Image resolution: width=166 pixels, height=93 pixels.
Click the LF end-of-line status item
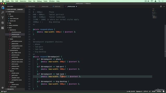(x=150, y=91)
